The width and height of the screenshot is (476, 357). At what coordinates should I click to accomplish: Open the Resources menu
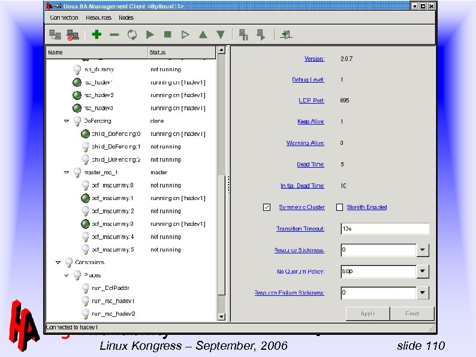click(x=98, y=17)
